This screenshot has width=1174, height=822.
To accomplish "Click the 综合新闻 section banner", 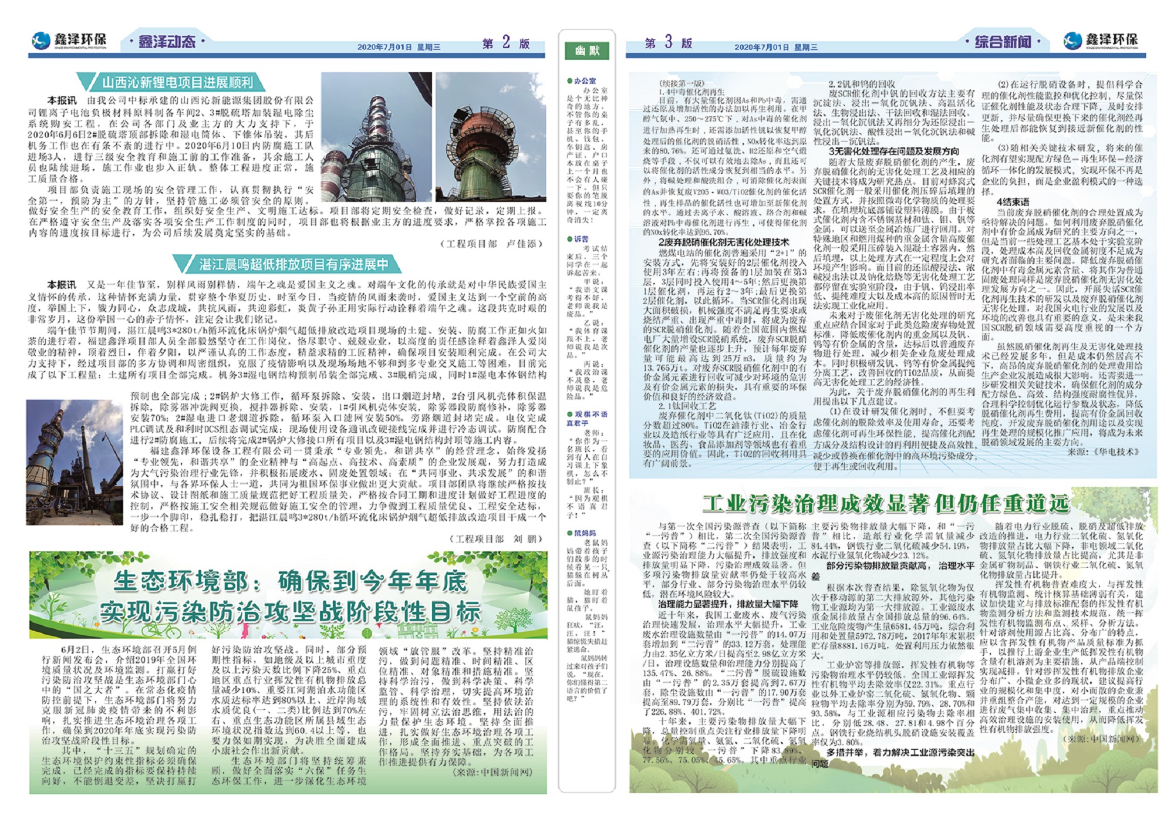I will click(1003, 42).
